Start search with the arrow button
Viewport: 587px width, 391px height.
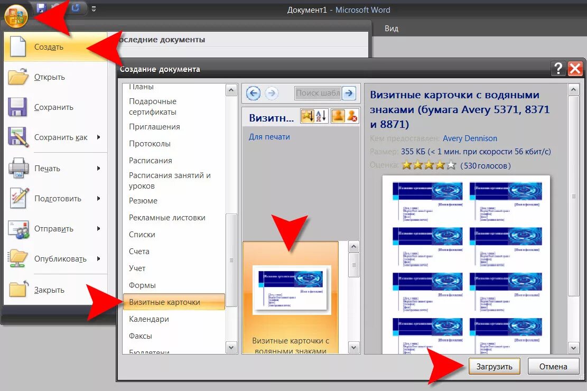point(349,93)
